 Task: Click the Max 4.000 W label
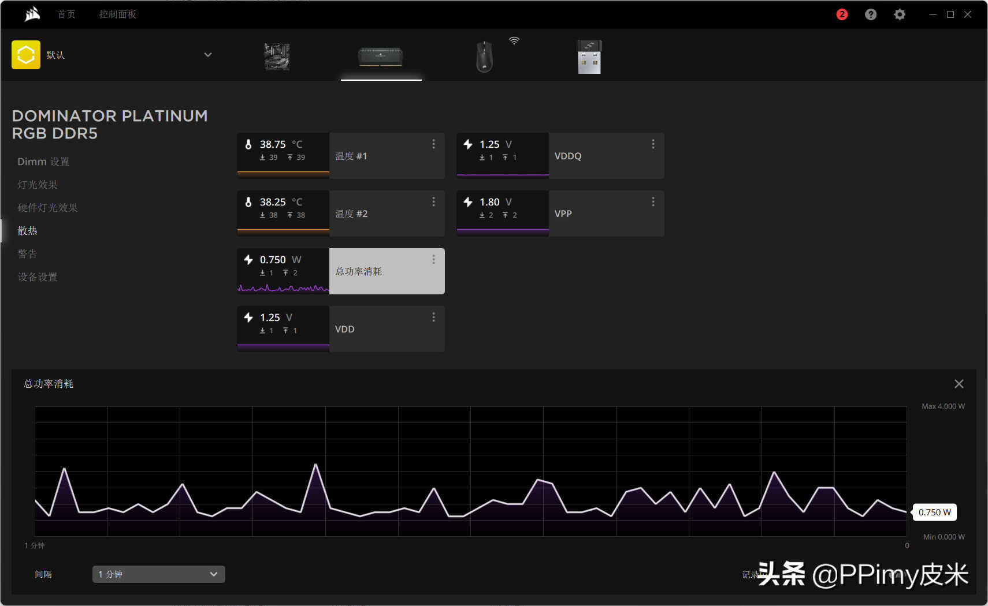click(943, 406)
